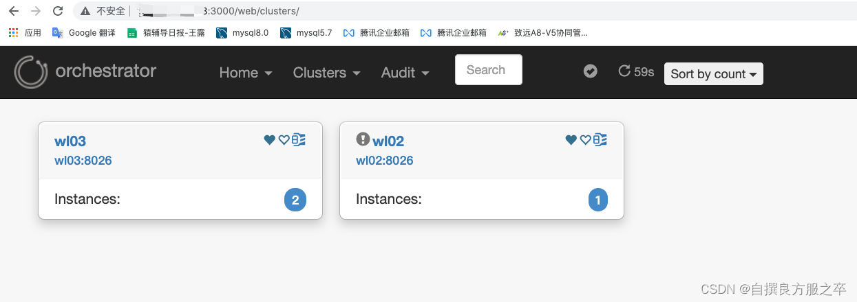Click the Instances label on the wl02 card

[389, 199]
